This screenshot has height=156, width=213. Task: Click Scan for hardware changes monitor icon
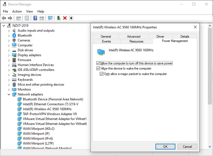click(50, 18)
